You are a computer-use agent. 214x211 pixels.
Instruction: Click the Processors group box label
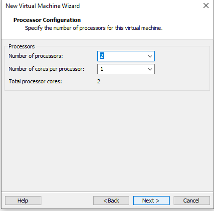pyautogui.click(x=21, y=46)
